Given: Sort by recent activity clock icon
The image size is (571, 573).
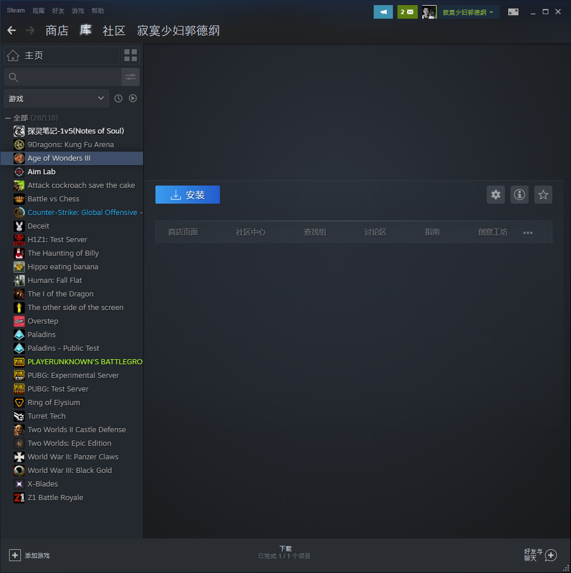Looking at the screenshot, I should [118, 98].
